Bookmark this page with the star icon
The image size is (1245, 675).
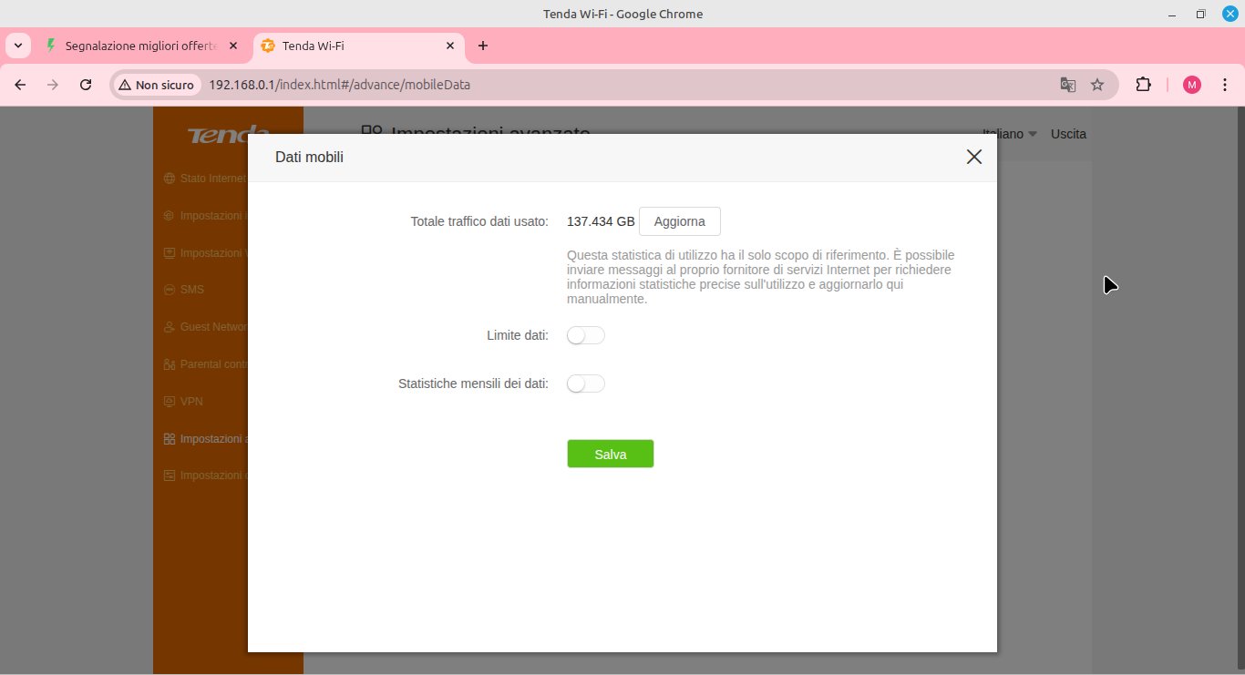(1097, 85)
